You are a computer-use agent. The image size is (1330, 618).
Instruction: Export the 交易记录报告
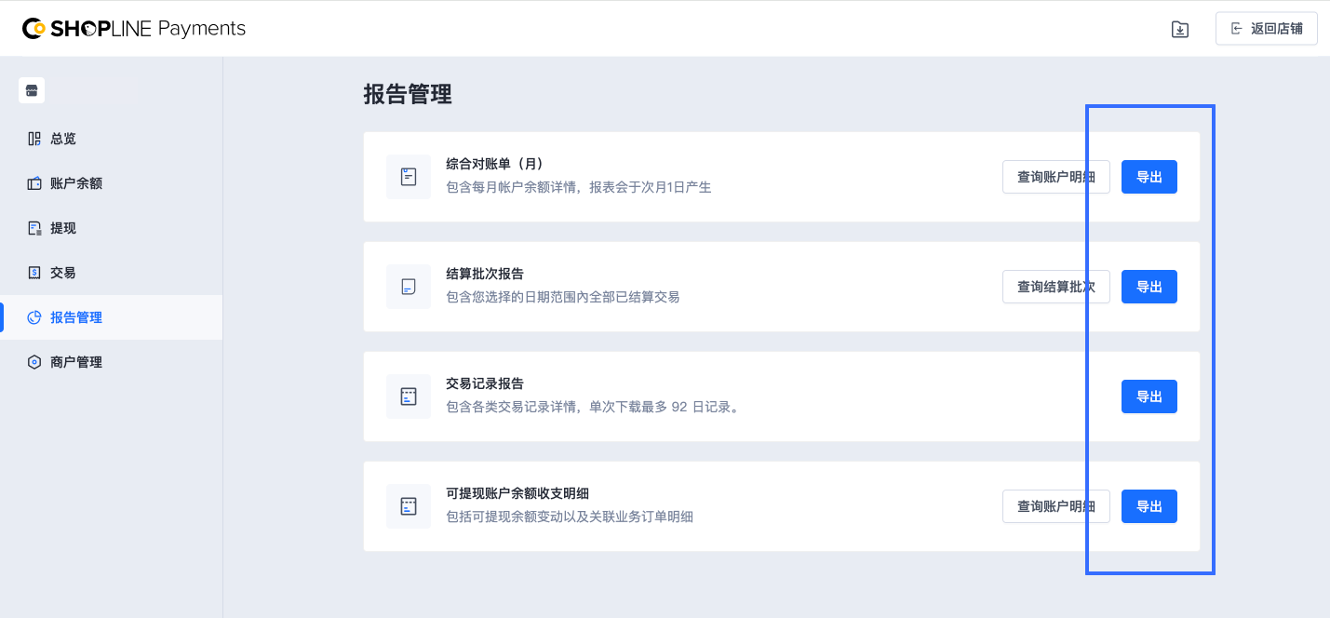[x=1149, y=396]
